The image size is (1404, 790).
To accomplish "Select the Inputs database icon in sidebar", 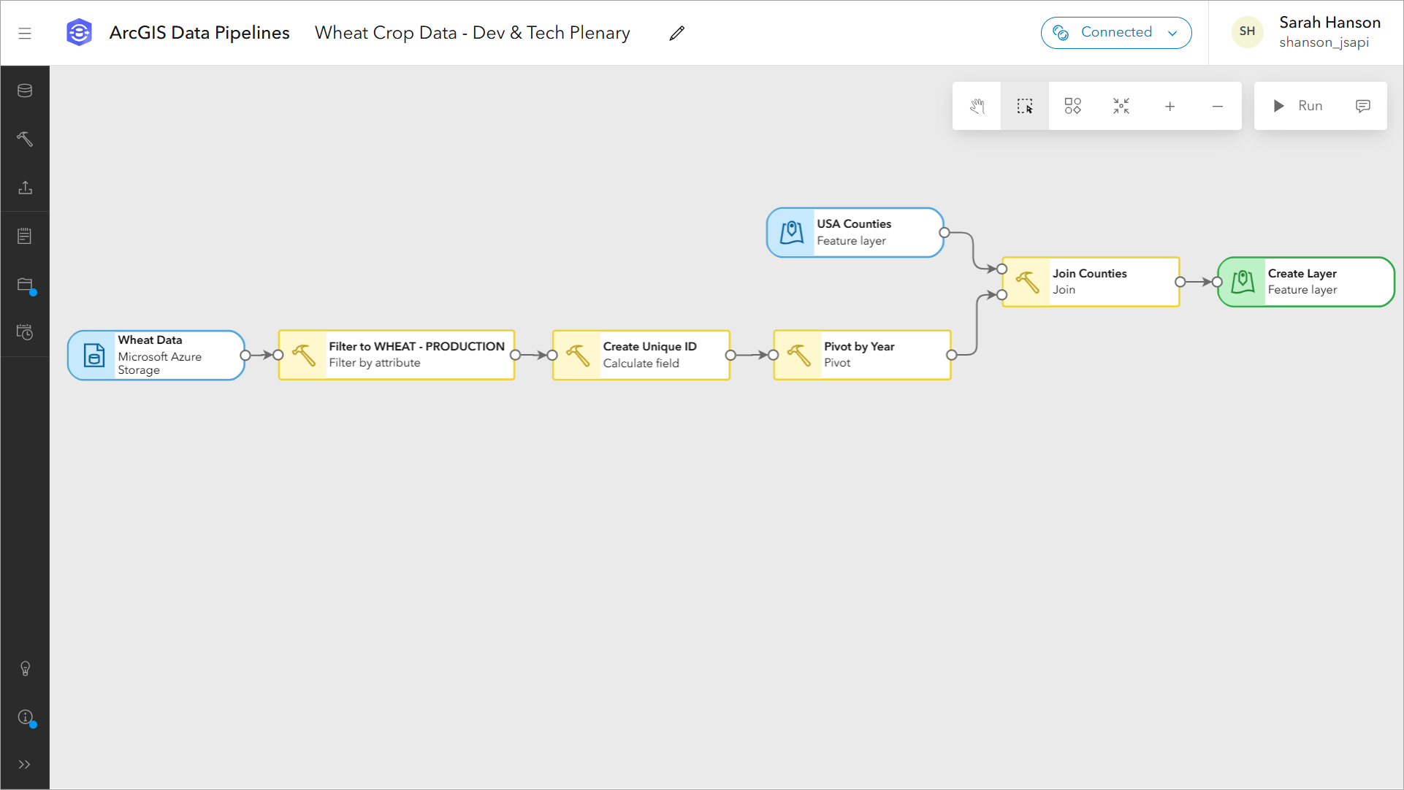I will (x=25, y=91).
